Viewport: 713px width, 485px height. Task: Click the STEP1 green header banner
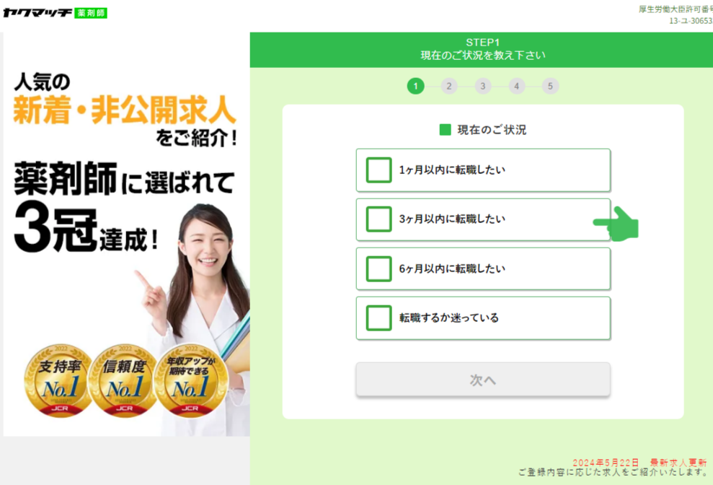click(482, 50)
